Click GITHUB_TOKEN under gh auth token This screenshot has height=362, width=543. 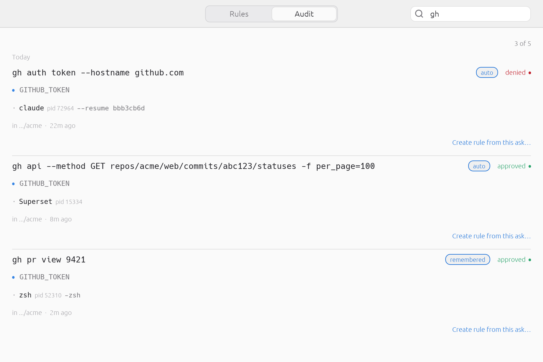[44, 90]
